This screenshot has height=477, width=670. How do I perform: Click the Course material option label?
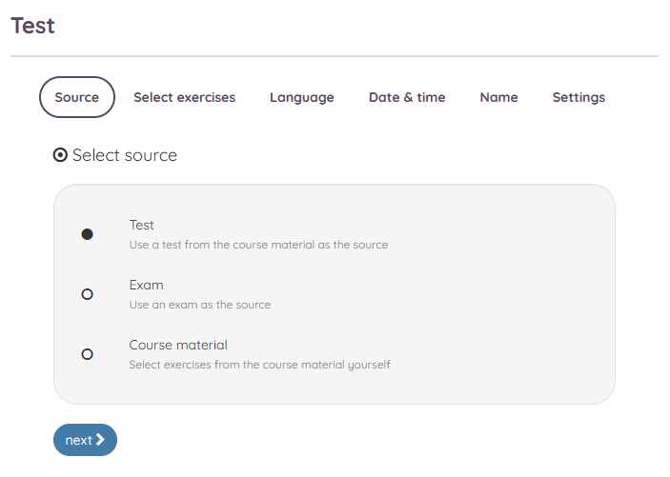(x=178, y=345)
